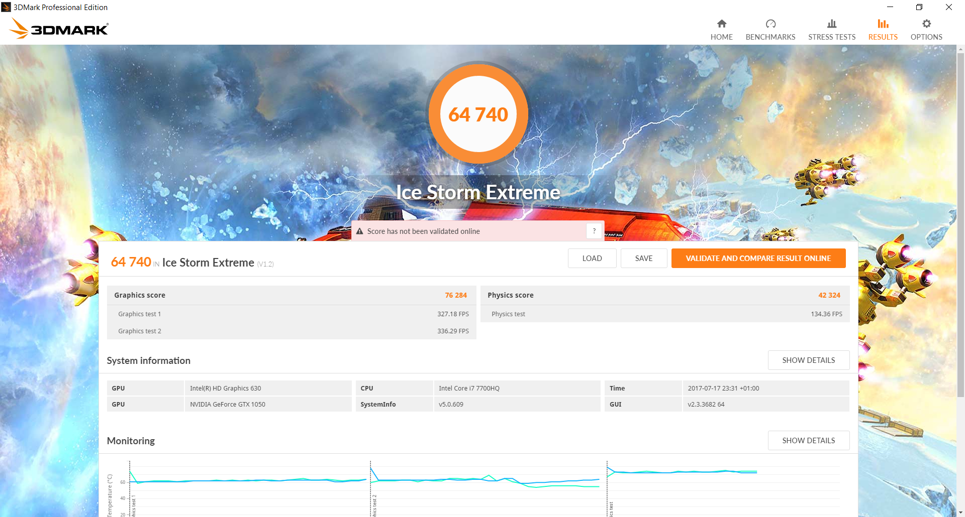Click the SAVE button
Screen dimensions: 965x517
click(644, 258)
